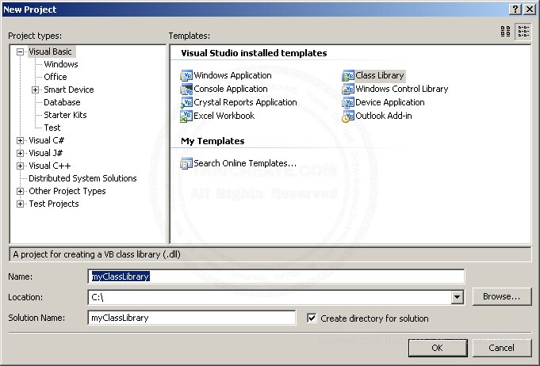Screen dimensions: 540x366
Task: Choose the Crystal Reports Application icon
Action: tap(186, 102)
